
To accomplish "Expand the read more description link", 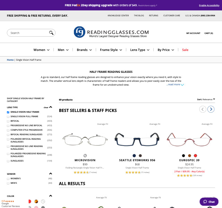I will 175,85.
